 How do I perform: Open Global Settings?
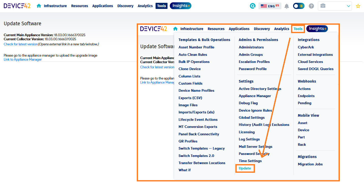pyautogui.click(x=252, y=117)
